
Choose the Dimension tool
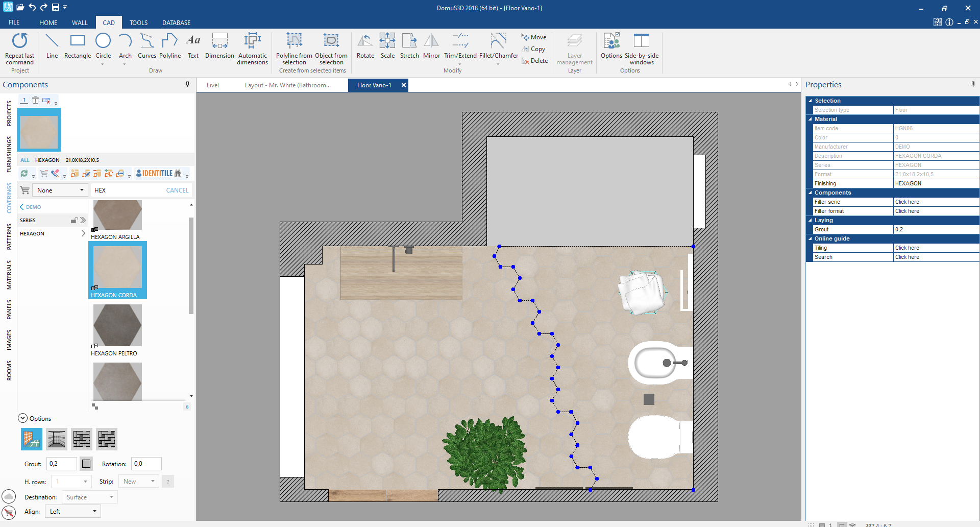click(x=219, y=46)
